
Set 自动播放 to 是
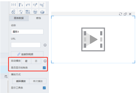[x=26, y=61]
